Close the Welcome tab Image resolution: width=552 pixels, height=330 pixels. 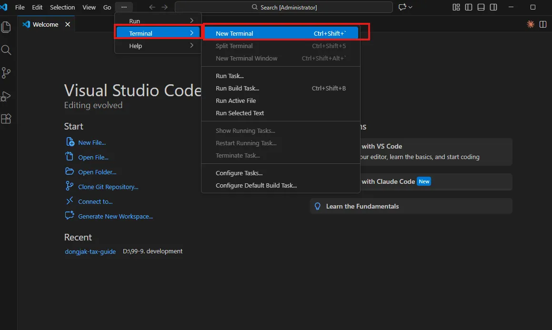68,24
